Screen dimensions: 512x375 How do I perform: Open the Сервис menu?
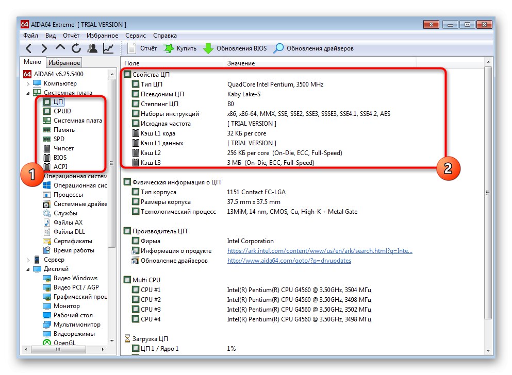click(135, 35)
